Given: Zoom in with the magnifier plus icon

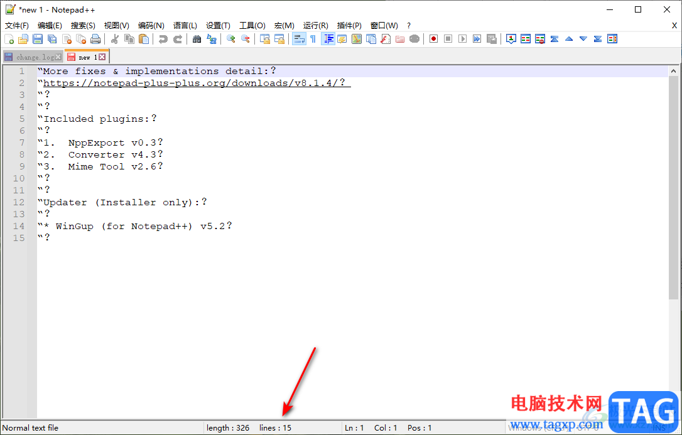Looking at the screenshot, I should (x=231, y=39).
